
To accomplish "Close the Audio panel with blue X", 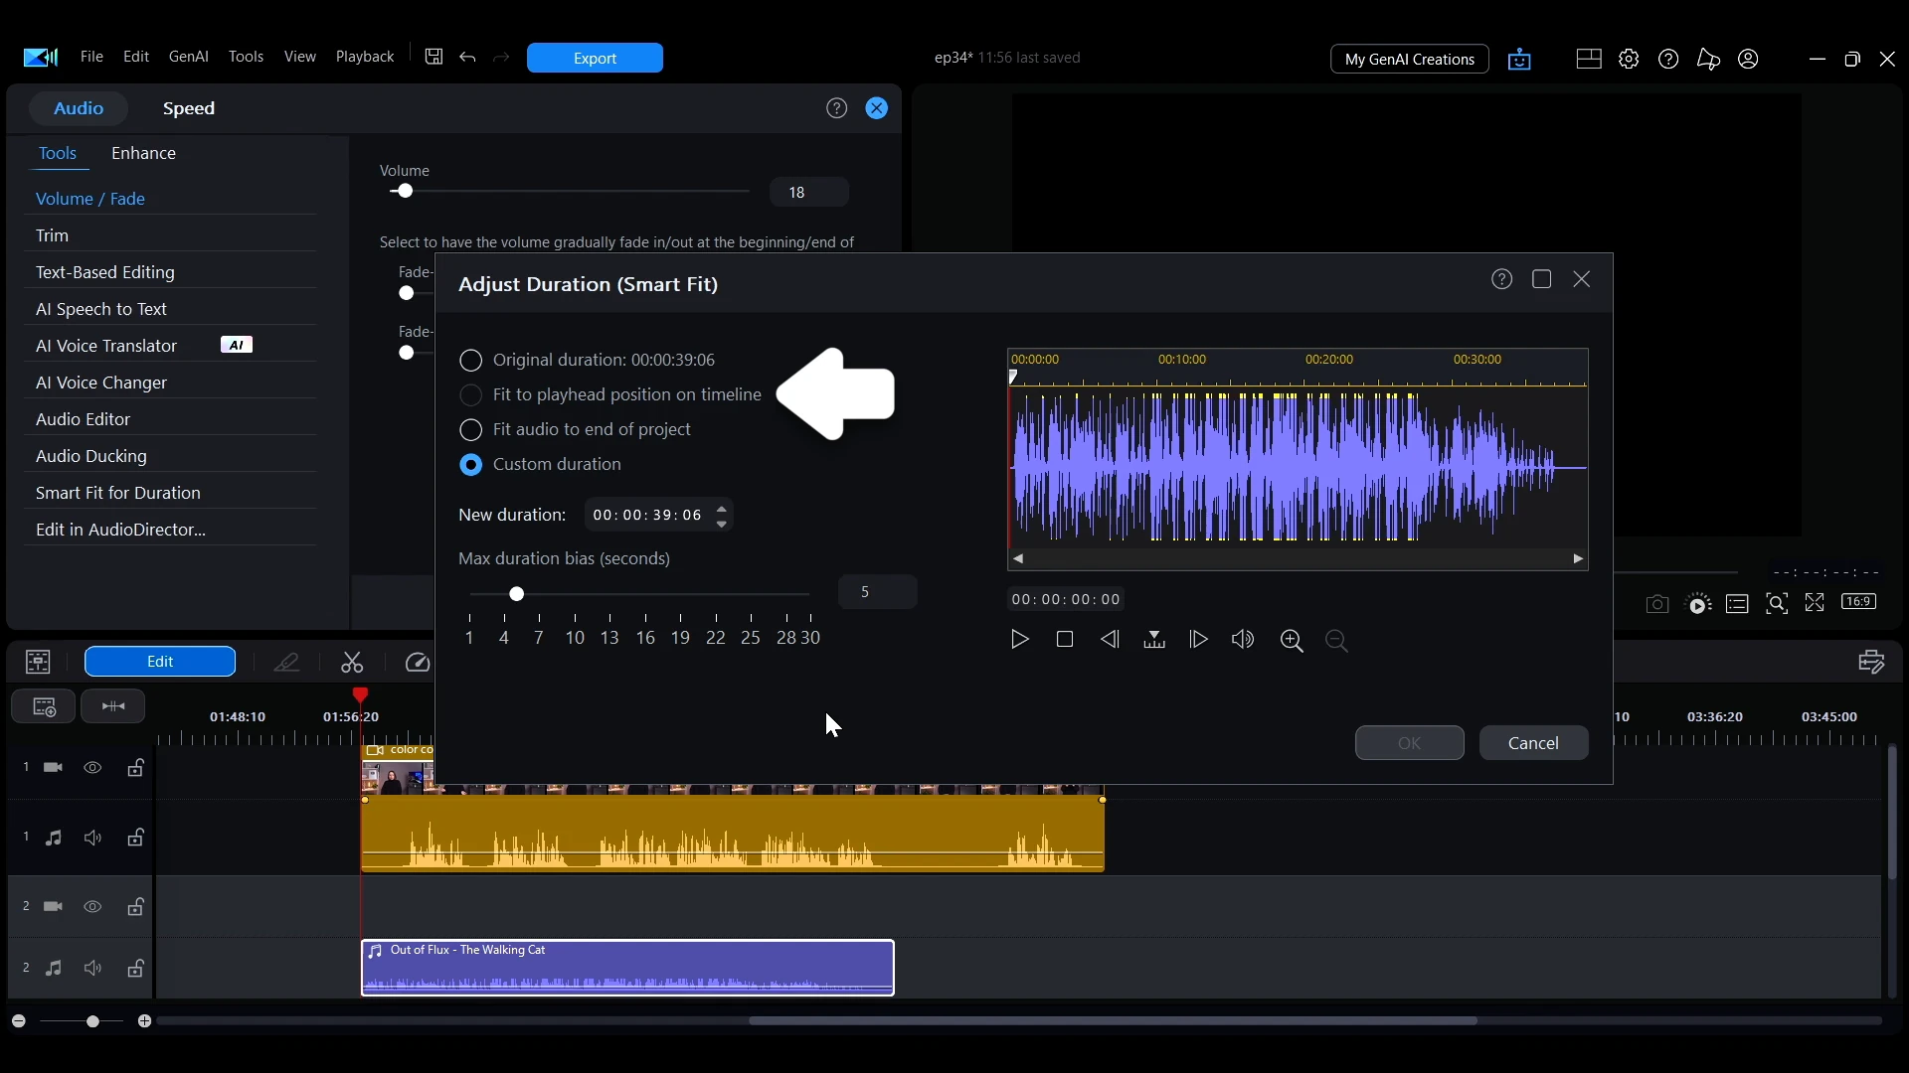I will (x=877, y=108).
